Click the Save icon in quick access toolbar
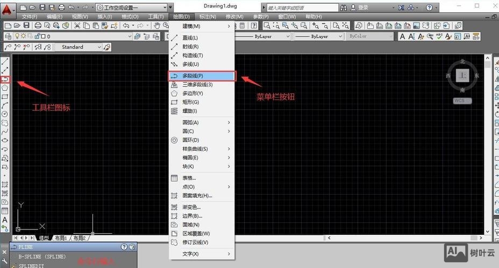Screen dimensions: 499x268 (x=43, y=8)
